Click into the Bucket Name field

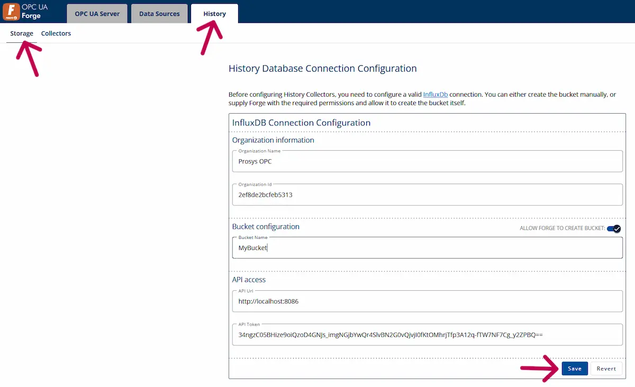click(x=427, y=247)
